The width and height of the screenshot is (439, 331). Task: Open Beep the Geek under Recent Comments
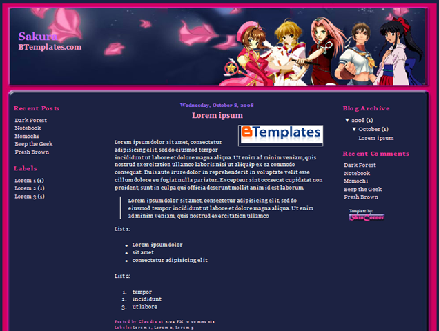pyautogui.click(x=362, y=189)
